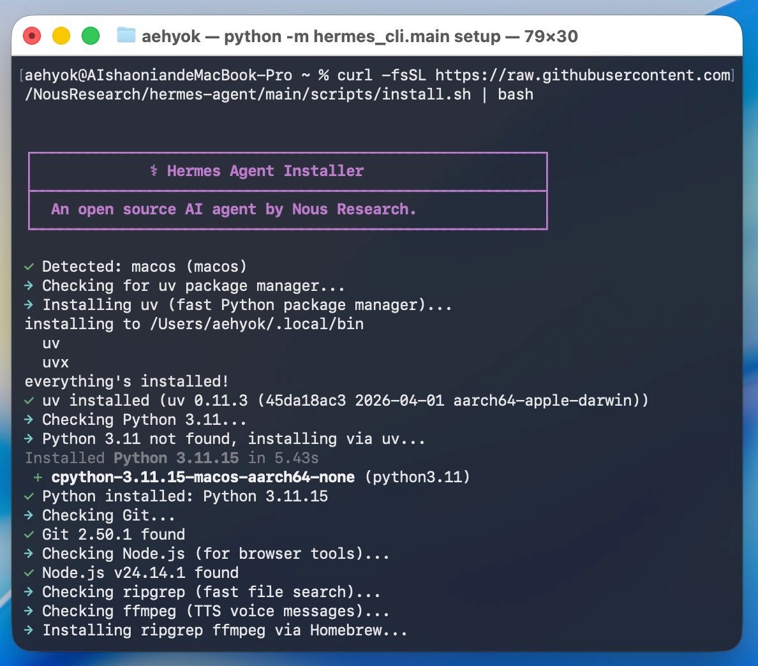Click the terminal window title text
The height and width of the screenshot is (666, 758).
pyautogui.click(x=360, y=36)
